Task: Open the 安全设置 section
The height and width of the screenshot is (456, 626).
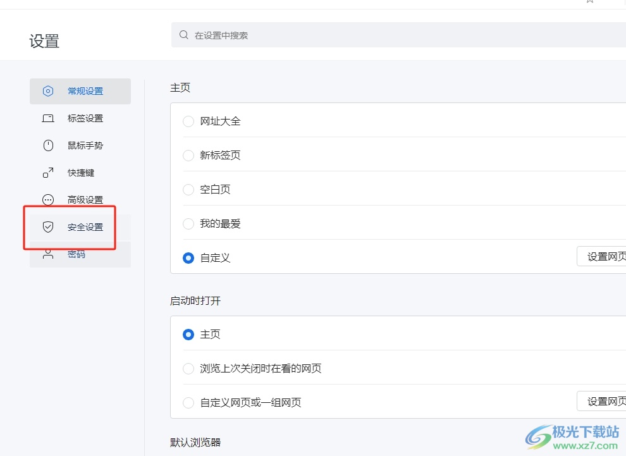Action: coord(80,227)
